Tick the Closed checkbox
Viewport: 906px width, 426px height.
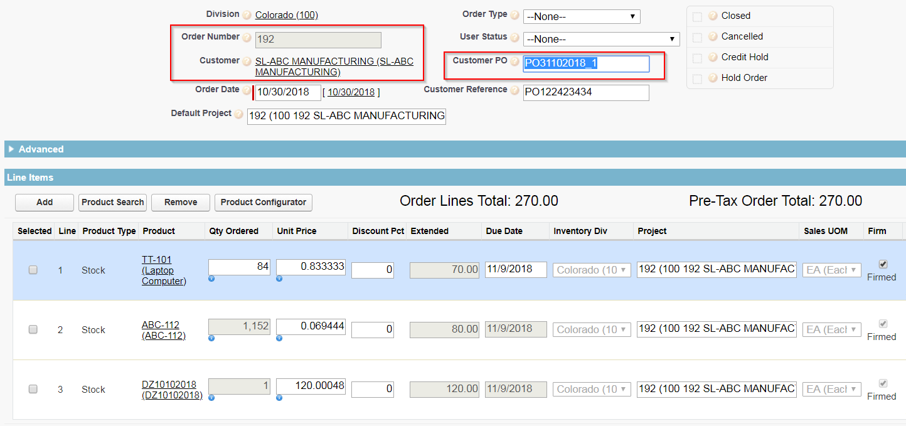(x=697, y=16)
